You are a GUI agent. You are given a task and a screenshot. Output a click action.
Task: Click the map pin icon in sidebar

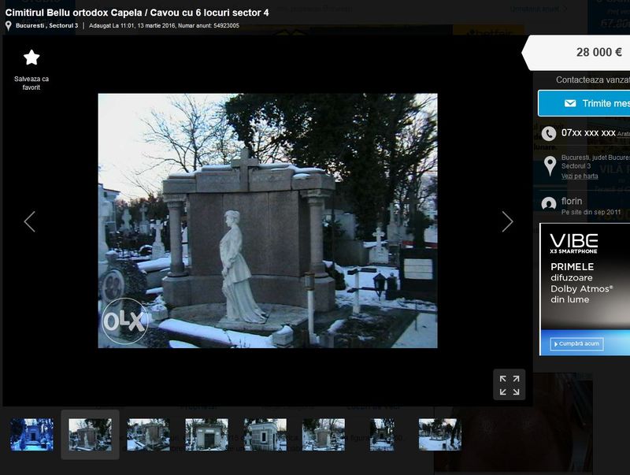coord(549,166)
